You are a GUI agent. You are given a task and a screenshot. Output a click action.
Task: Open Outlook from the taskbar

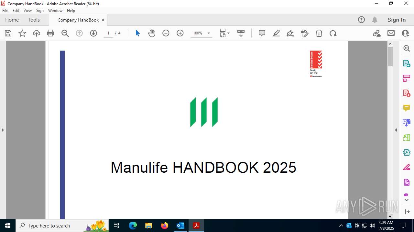click(180, 226)
